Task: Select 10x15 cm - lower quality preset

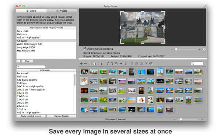Action: [45, 90]
